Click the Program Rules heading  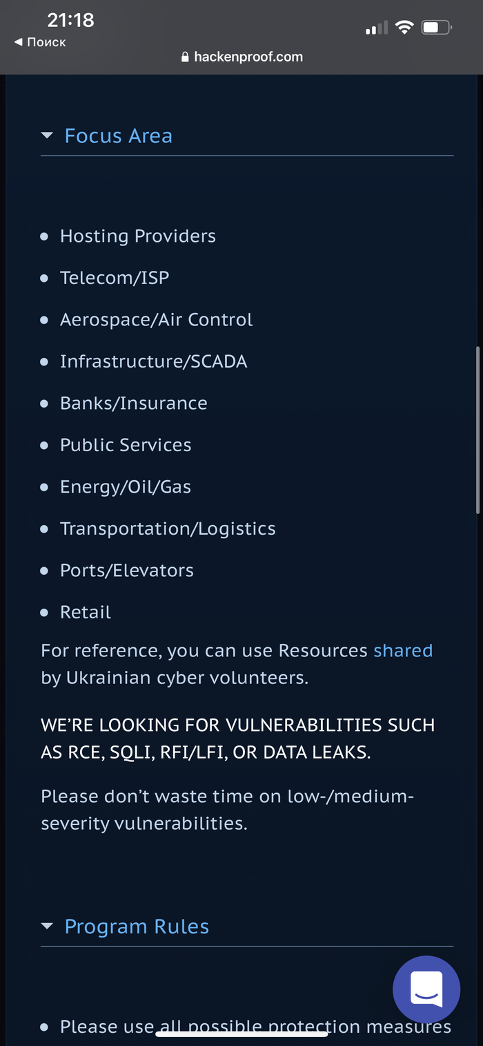(137, 926)
